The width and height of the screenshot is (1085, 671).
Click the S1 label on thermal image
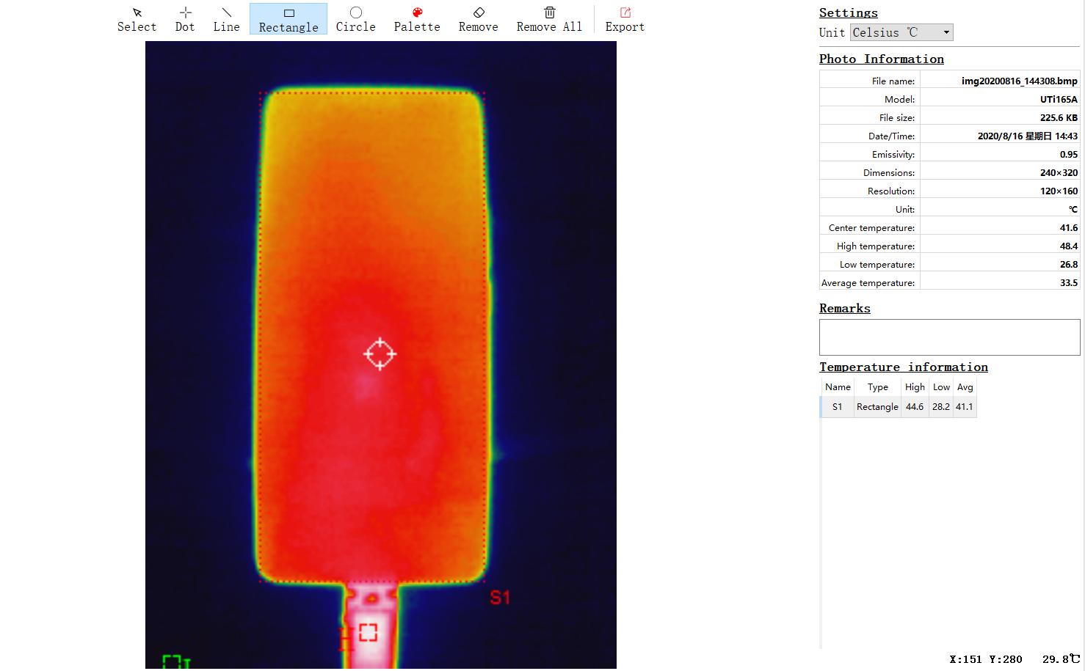click(500, 598)
